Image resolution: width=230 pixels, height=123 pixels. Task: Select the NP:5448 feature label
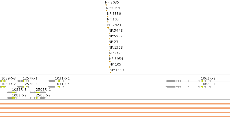tap(116, 30)
